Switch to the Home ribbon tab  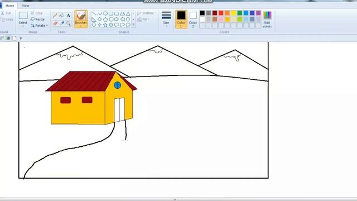(10, 6)
